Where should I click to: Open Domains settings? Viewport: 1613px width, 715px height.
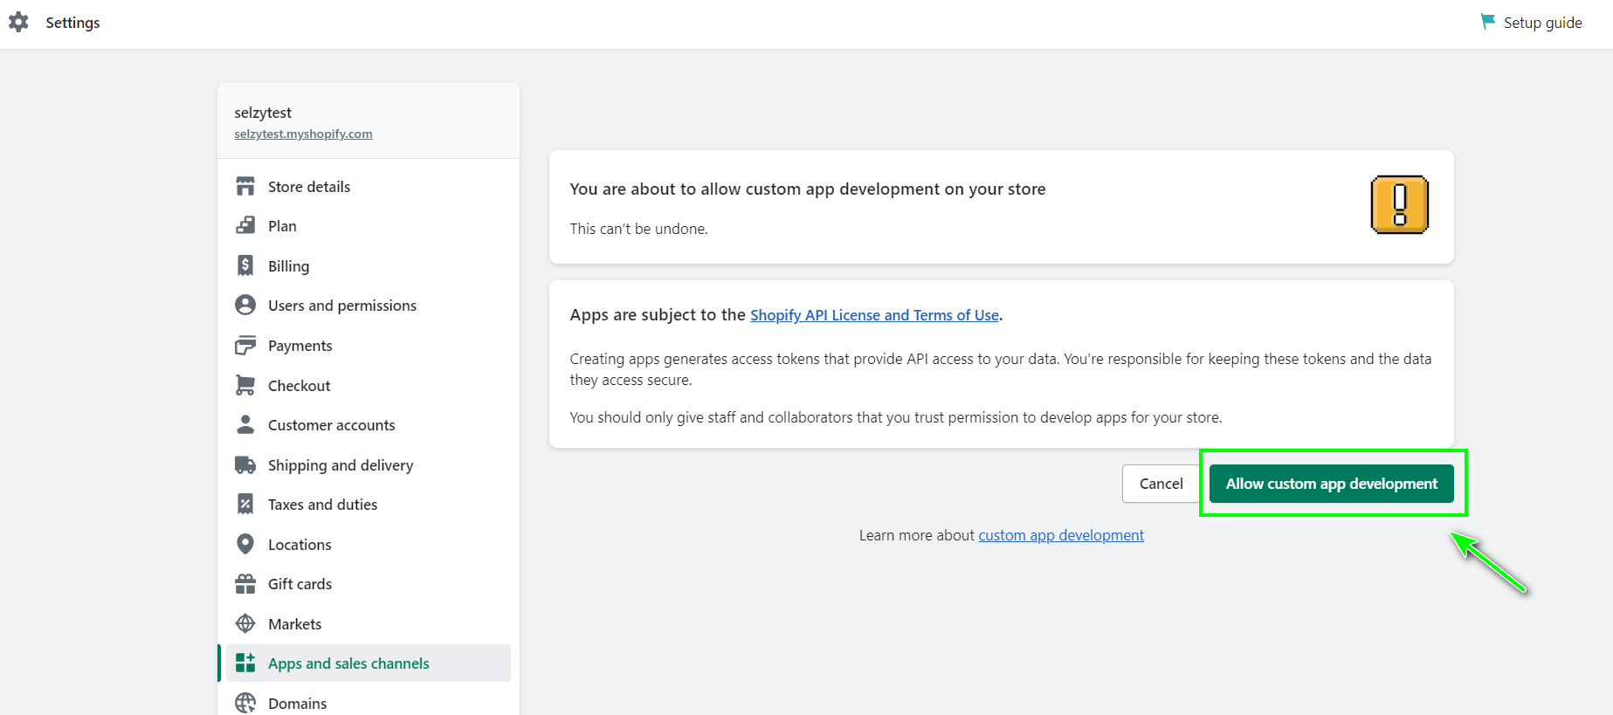[x=368, y=703]
